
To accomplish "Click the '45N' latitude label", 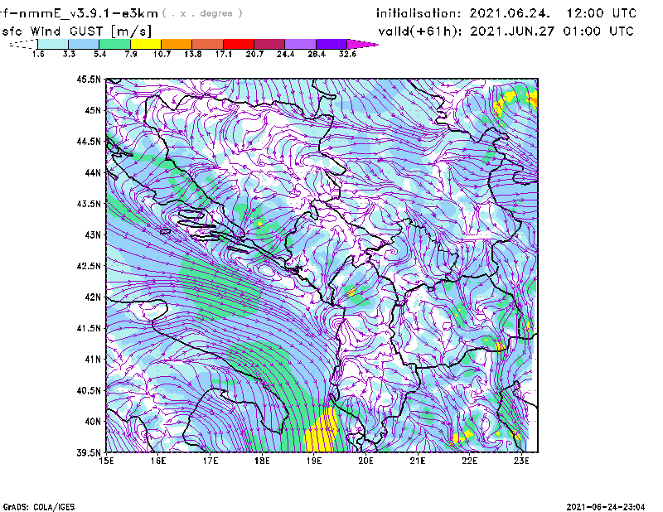I will pos(93,110).
